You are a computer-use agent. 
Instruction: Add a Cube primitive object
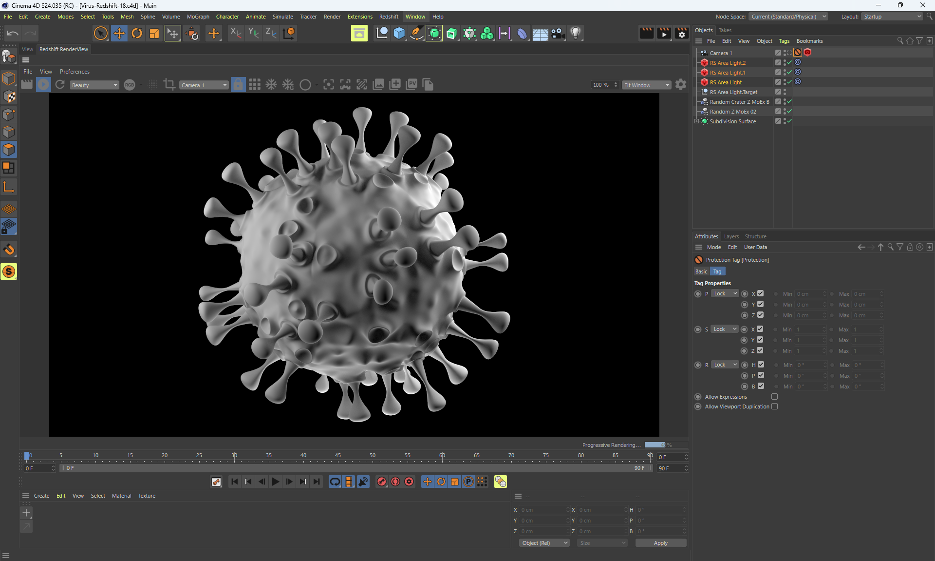click(399, 33)
